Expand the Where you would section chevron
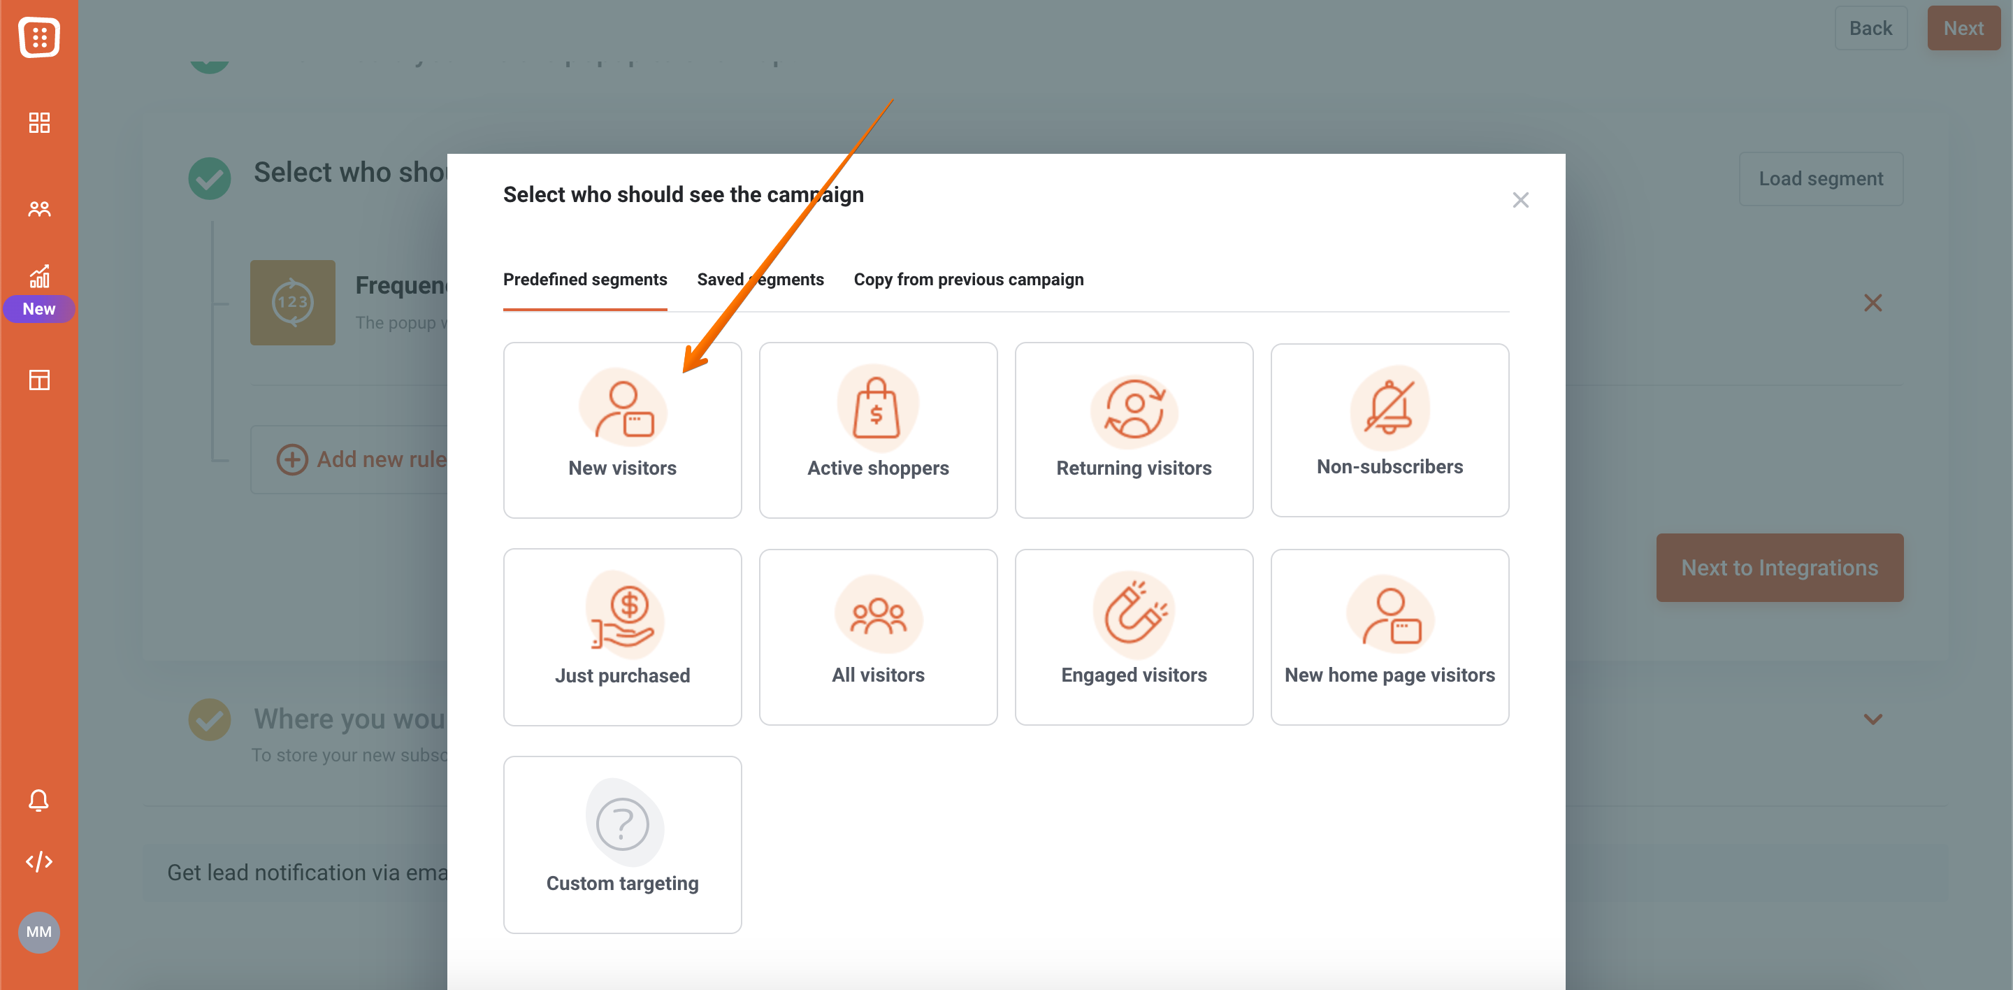Viewport: 2013px width, 990px height. (x=1873, y=719)
